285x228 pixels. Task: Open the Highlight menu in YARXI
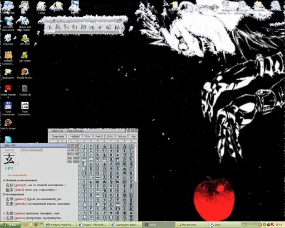point(75,137)
